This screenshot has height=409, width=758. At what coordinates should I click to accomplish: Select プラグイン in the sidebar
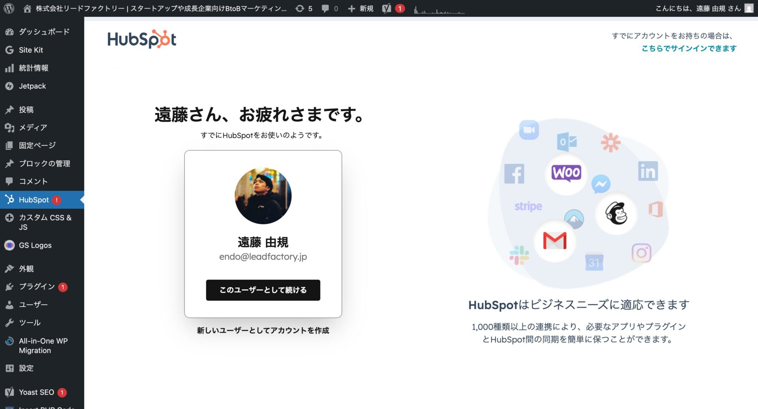(x=37, y=286)
